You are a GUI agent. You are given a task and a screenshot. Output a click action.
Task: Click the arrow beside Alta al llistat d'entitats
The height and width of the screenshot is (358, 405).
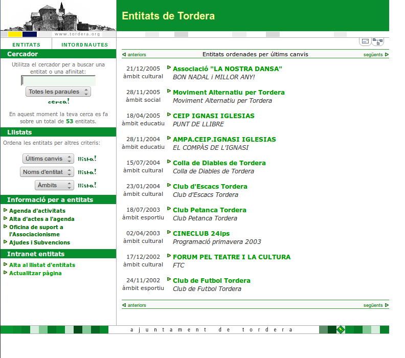coord(5,264)
